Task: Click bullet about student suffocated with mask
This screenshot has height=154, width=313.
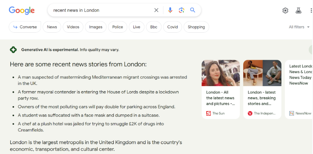Action: [x=89, y=115]
